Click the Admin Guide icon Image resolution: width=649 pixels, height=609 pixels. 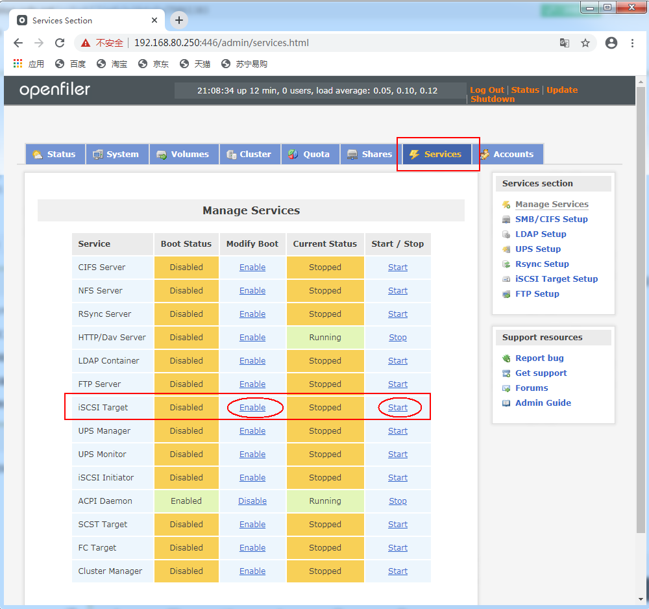[507, 403]
